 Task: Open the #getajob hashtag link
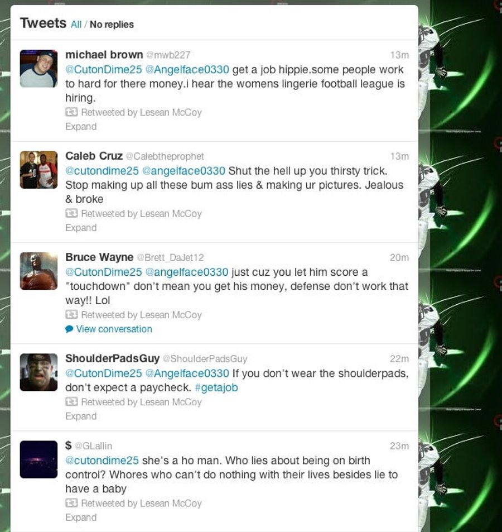click(216, 387)
